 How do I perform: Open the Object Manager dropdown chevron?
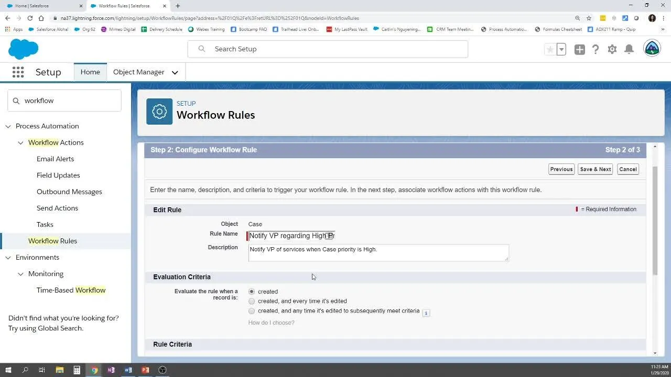[x=175, y=72]
